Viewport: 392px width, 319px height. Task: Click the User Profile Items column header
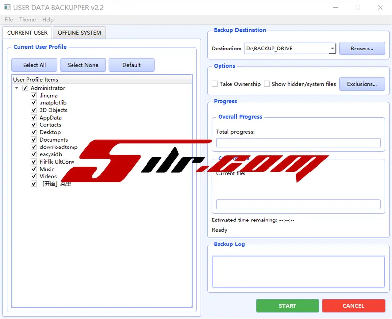coord(102,80)
